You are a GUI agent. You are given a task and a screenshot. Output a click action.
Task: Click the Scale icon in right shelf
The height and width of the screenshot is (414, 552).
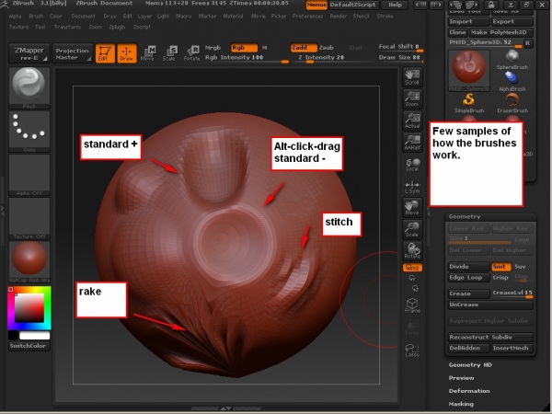click(x=412, y=229)
